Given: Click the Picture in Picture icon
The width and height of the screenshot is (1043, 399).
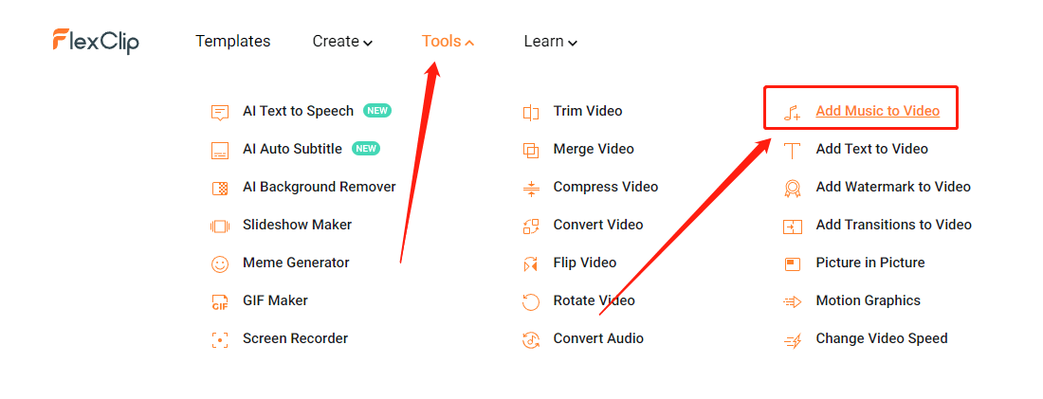Looking at the screenshot, I should pos(793,264).
